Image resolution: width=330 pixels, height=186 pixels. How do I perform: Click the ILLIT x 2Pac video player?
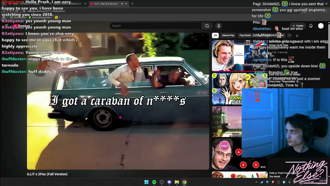pos(118,101)
